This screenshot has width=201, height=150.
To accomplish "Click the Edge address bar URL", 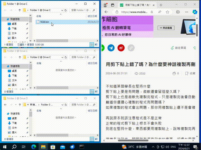I will click(134, 12).
